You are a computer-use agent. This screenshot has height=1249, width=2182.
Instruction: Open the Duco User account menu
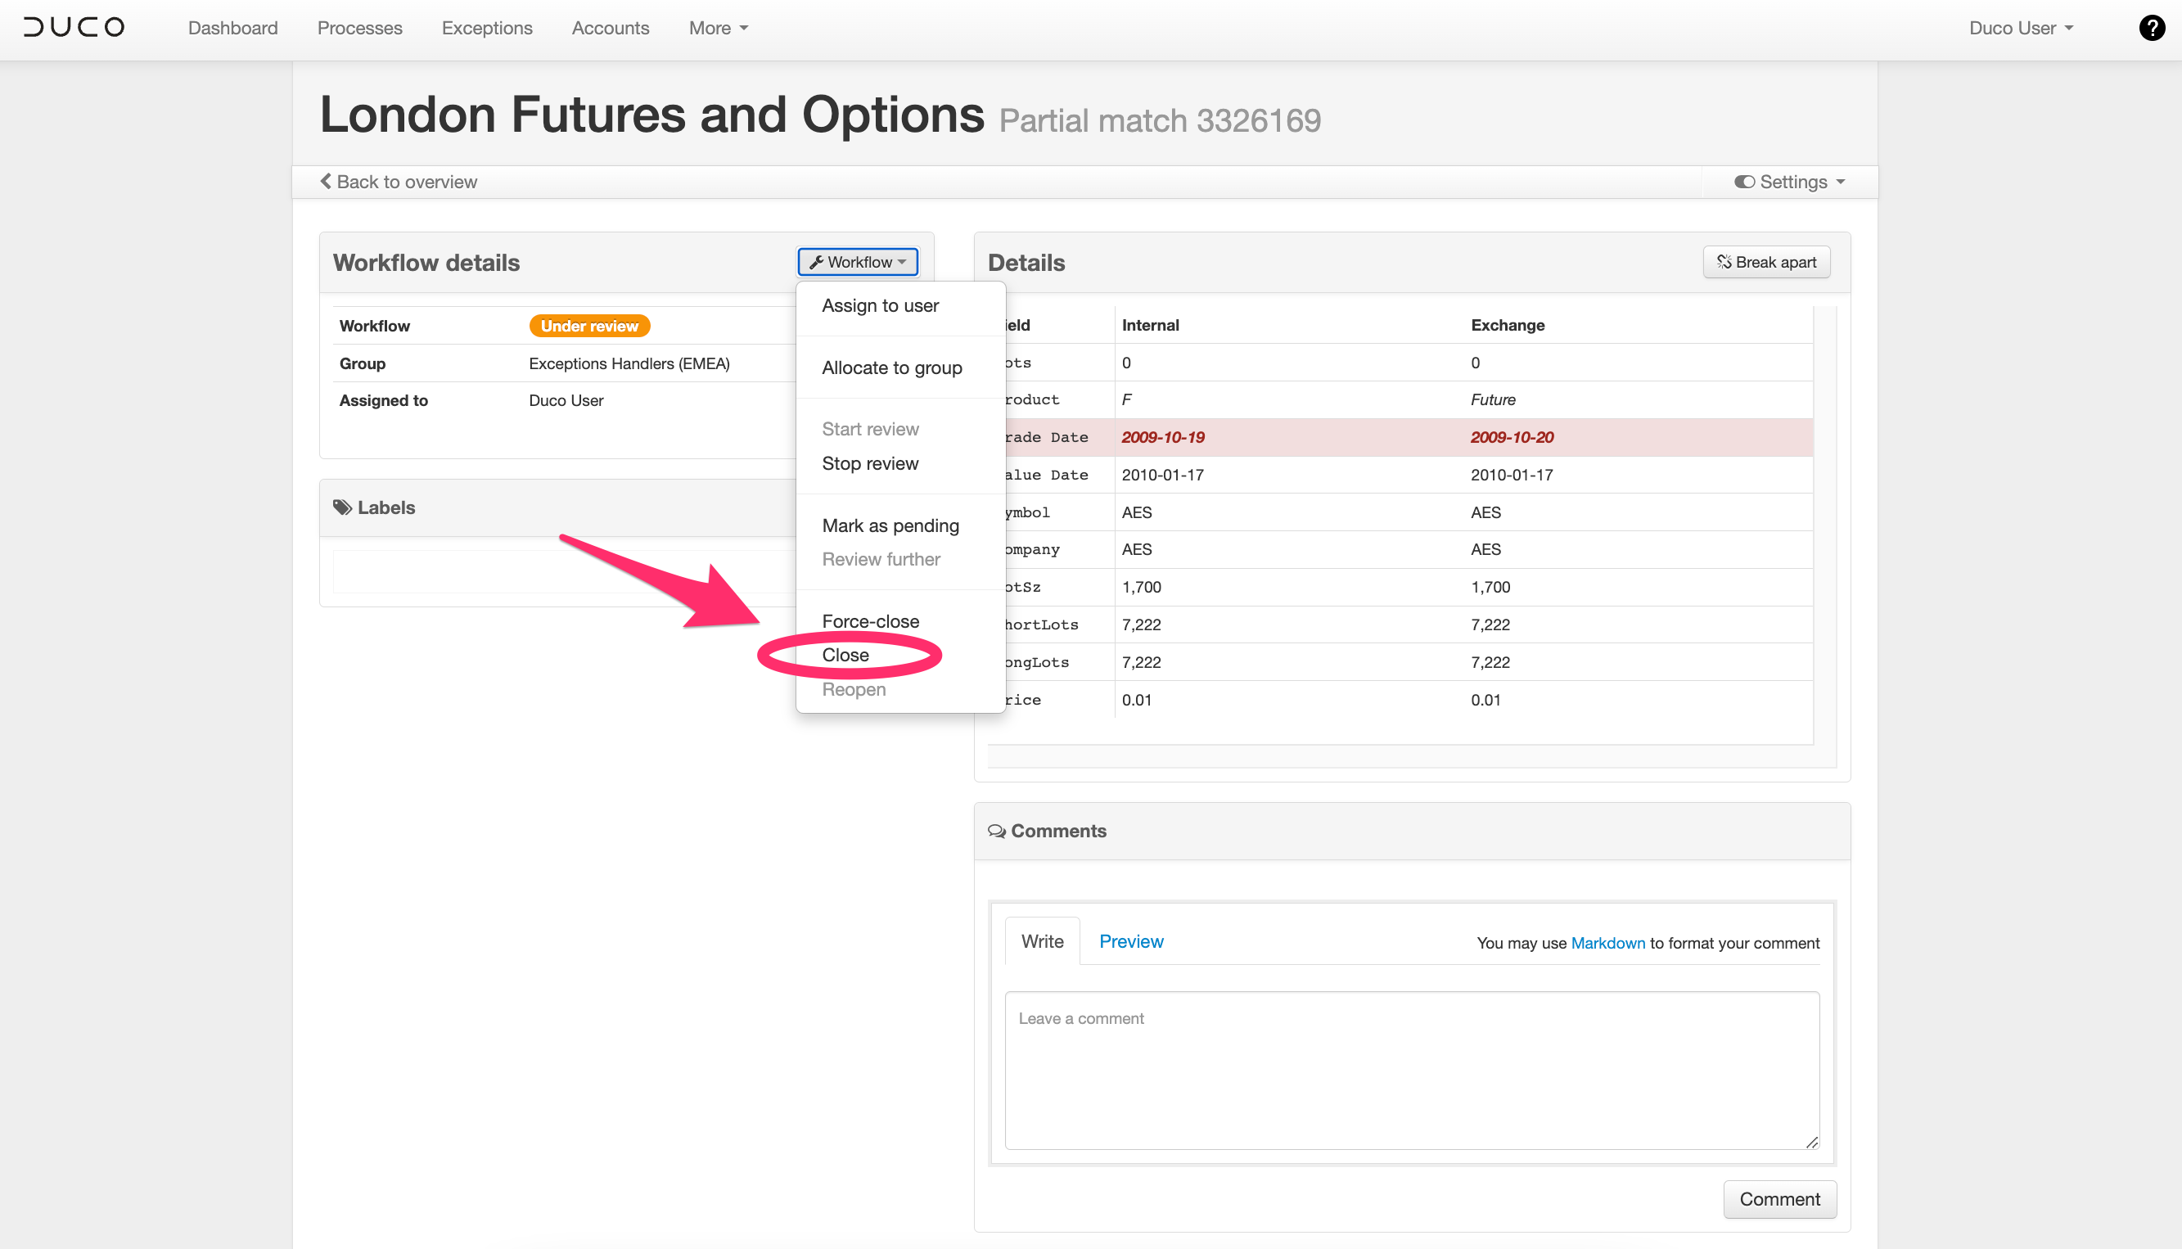pyautogui.click(x=2022, y=28)
